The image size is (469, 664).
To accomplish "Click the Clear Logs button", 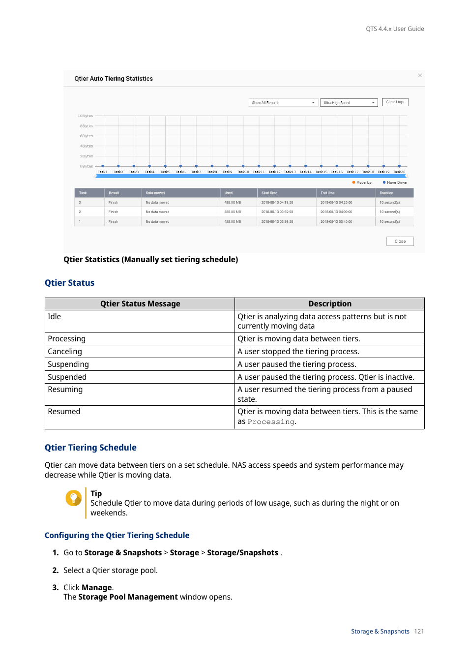I will click(x=395, y=102).
